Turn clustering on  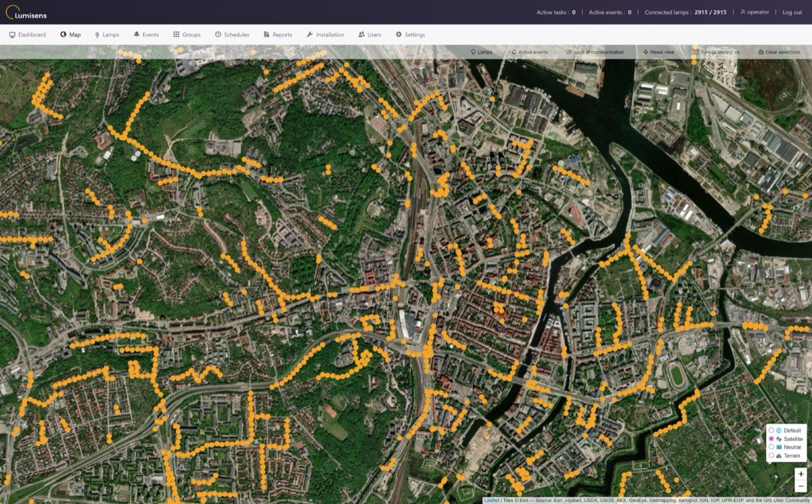(x=716, y=52)
